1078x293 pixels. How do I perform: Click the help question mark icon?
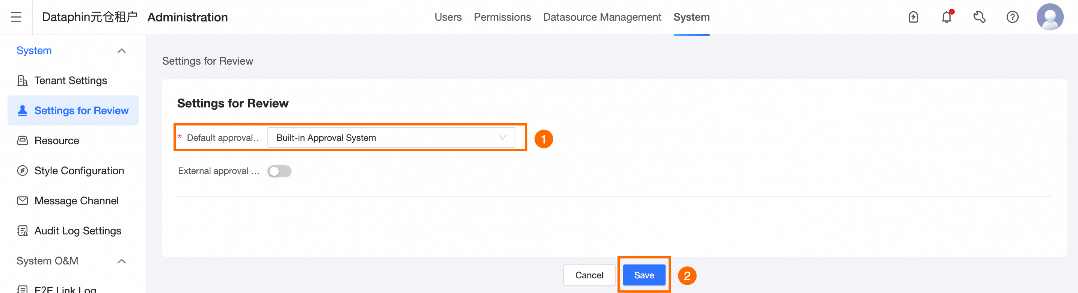pyautogui.click(x=1012, y=17)
